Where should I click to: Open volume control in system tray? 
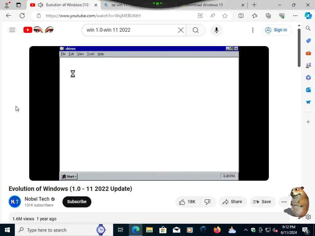[275, 230]
